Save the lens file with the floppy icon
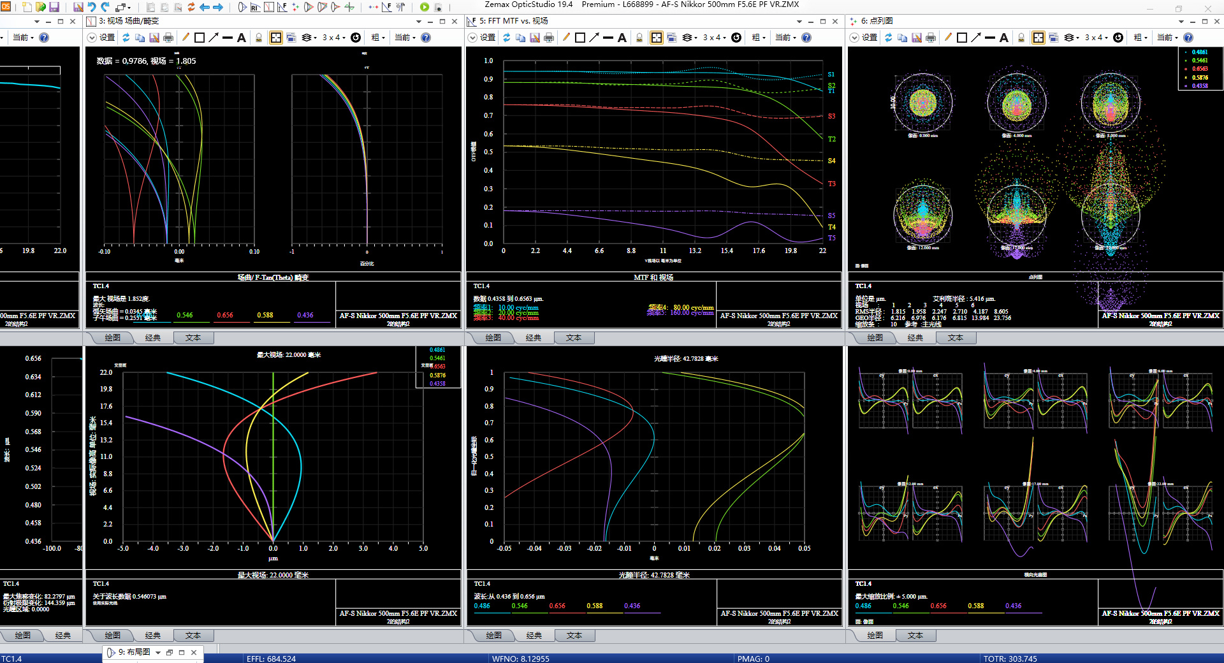 [54, 7]
